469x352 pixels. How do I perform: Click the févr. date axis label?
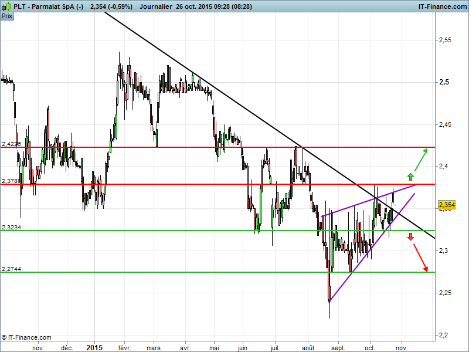[x=124, y=348]
